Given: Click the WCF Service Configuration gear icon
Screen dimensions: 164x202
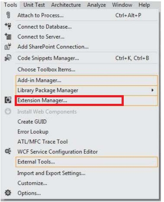Looking at the screenshot, I should click(x=8, y=151).
